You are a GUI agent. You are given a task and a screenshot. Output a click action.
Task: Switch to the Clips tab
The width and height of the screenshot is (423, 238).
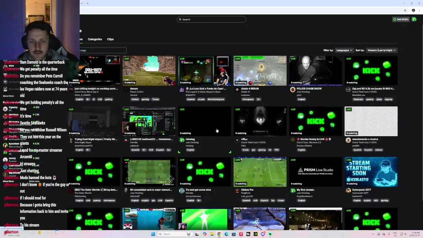(x=110, y=39)
